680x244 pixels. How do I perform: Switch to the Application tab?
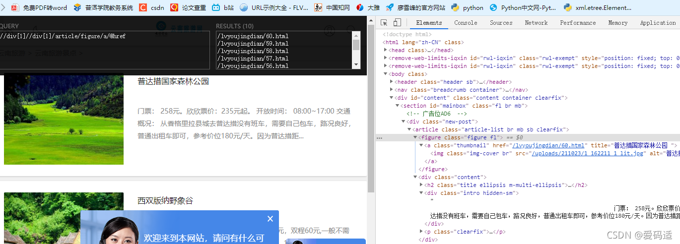pyautogui.click(x=658, y=23)
